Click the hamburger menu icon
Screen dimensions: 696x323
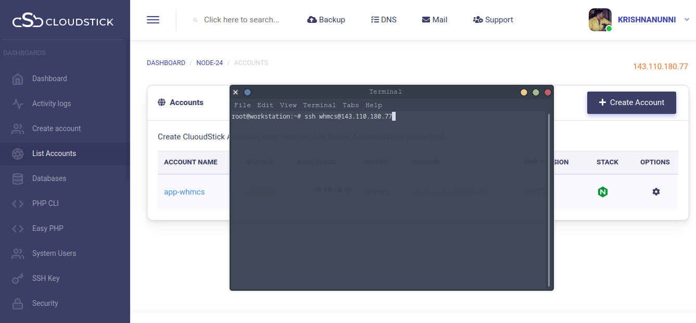point(153,20)
